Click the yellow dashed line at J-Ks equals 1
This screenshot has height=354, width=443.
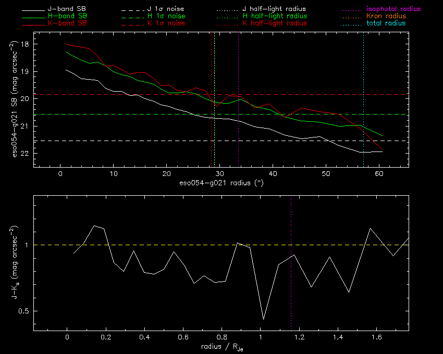click(x=221, y=245)
